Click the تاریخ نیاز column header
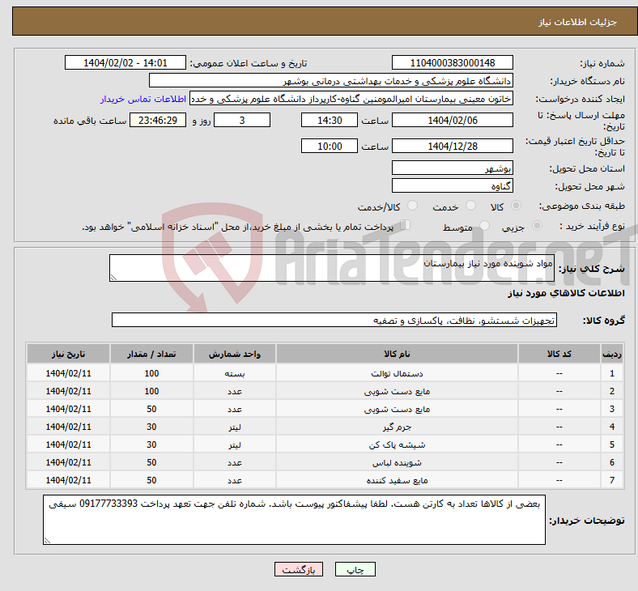 point(68,354)
